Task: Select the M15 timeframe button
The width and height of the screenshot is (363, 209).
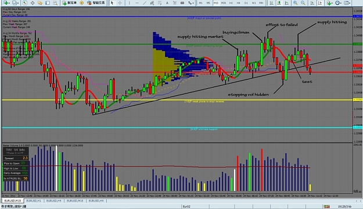Action: (216, 3)
